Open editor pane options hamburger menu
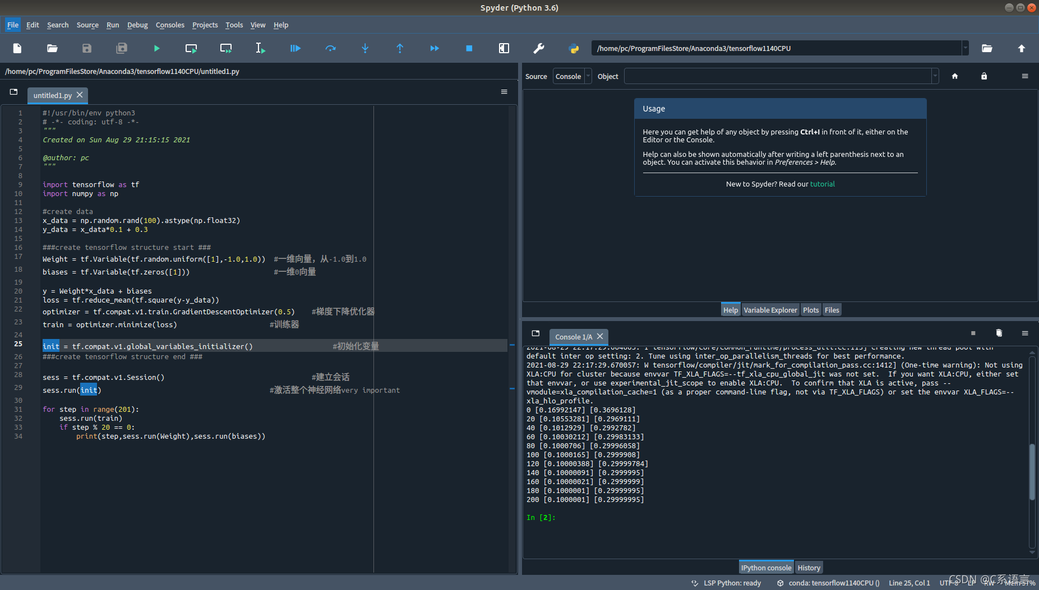This screenshot has height=590, width=1039. point(504,92)
